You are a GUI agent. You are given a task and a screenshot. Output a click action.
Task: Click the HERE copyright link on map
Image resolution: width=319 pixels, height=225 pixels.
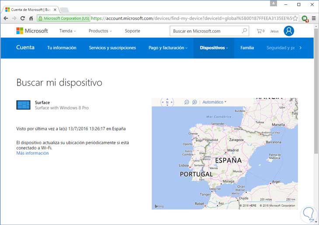248,206
